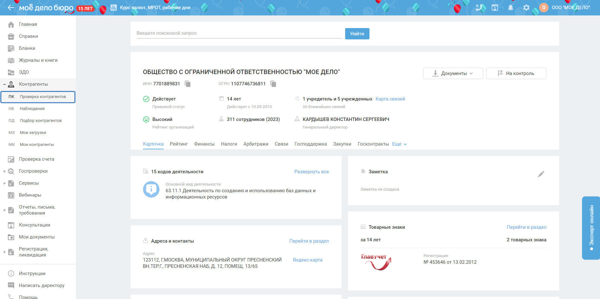Copy the ОГРН number with copy icon
The height and width of the screenshot is (299, 600).
(x=273, y=84)
